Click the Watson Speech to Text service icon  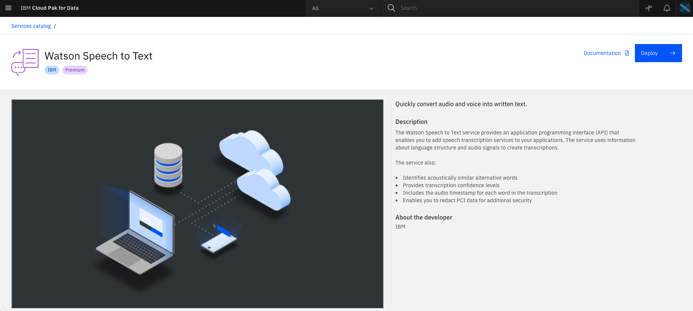pyautogui.click(x=25, y=62)
